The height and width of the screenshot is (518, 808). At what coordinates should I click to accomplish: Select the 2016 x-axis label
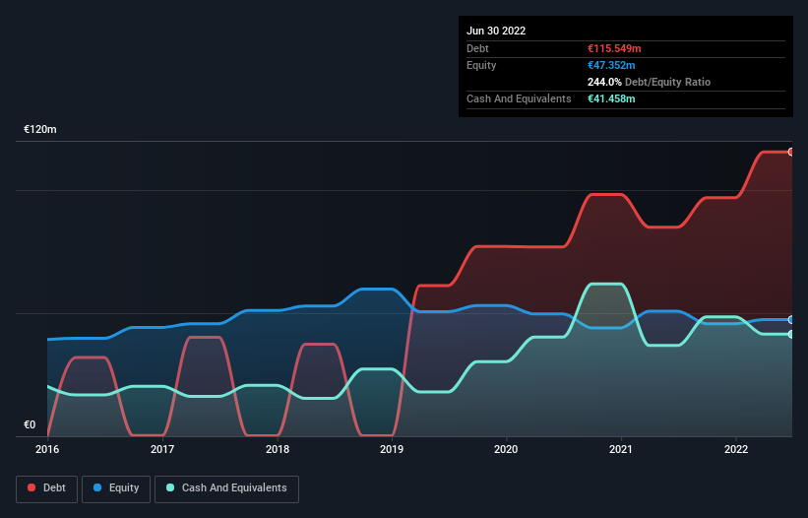point(47,449)
